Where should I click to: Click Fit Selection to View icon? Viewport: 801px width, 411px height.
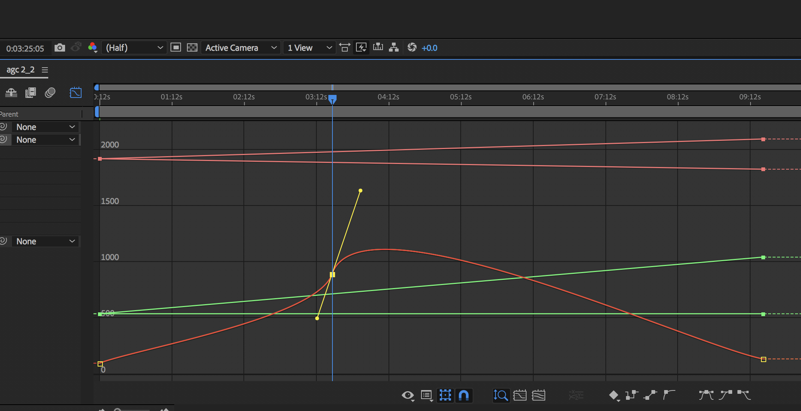[x=520, y=395]
